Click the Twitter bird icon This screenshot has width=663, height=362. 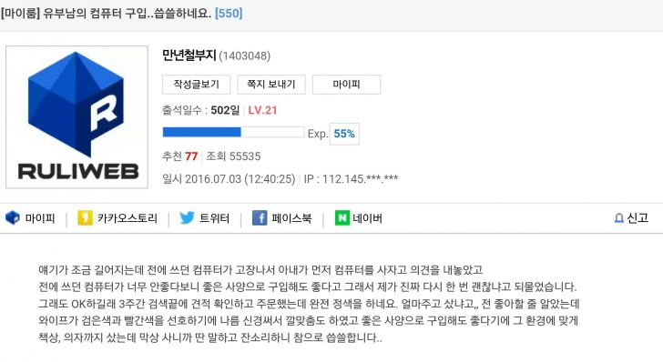(x=187, y=218)
